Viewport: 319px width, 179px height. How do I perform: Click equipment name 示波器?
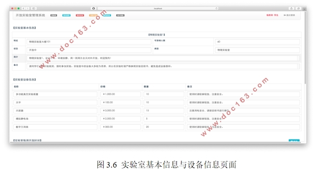coord(55,110)
